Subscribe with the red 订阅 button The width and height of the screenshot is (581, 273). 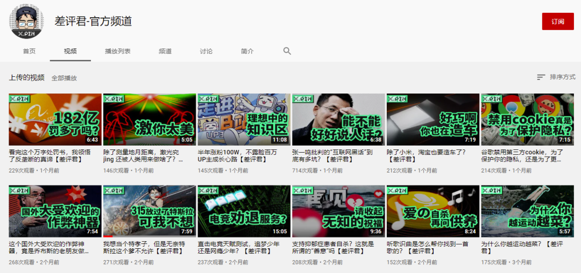pos(558,21)
